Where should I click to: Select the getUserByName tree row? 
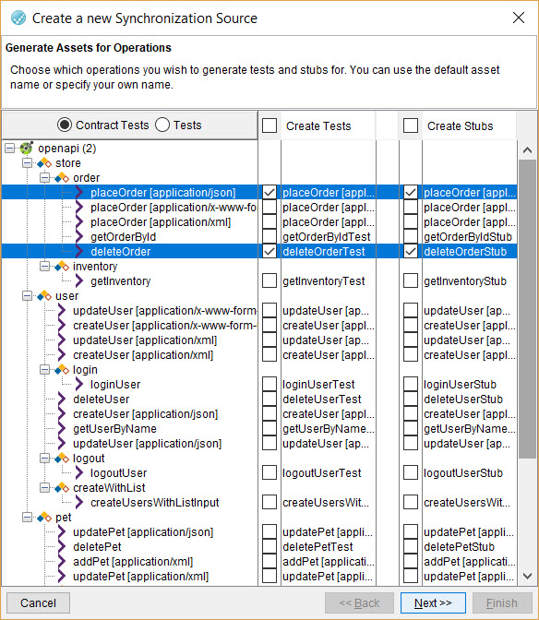[114, 429]
